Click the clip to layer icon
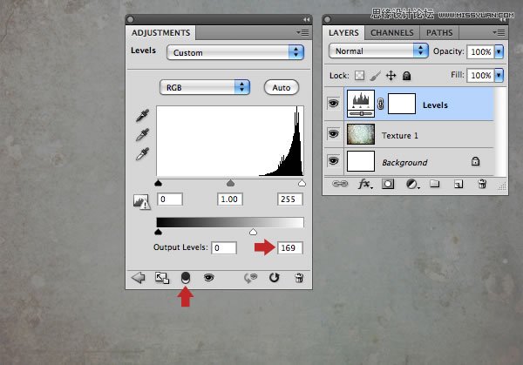Screen dimensions: 523x365 [185, 278]
